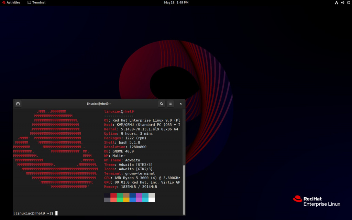Open the system status menu in the top-right
The height and width of the screenshot is (220, 352).
tap(342, 2)
